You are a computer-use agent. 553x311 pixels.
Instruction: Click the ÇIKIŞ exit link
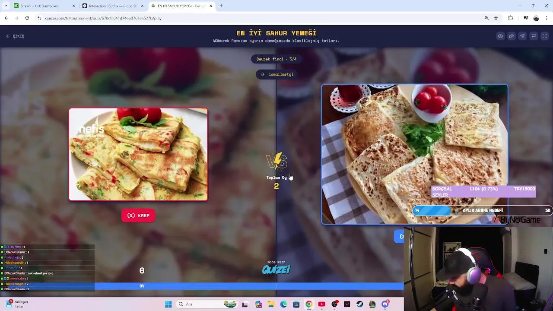15,36
